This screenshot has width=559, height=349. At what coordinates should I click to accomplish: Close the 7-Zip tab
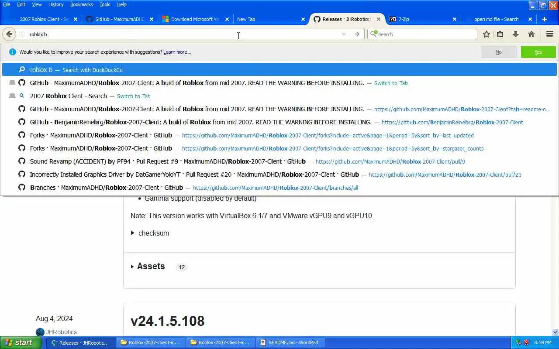[454, 19]
